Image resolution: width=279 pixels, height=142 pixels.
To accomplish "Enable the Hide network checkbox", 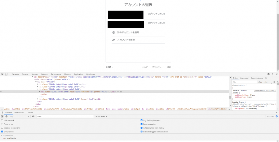I will click(2, 120).
